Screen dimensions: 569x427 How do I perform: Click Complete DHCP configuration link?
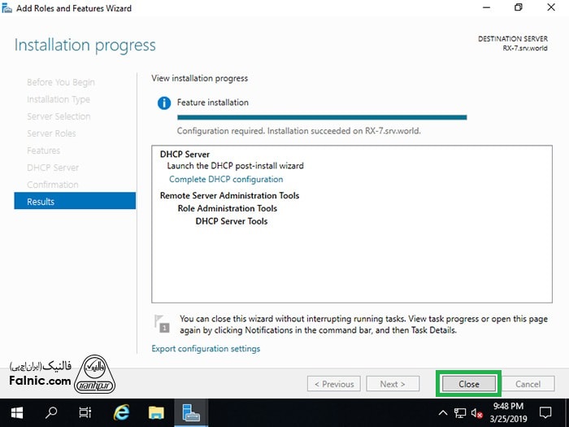pyautogui.click(x=226, y=179)
